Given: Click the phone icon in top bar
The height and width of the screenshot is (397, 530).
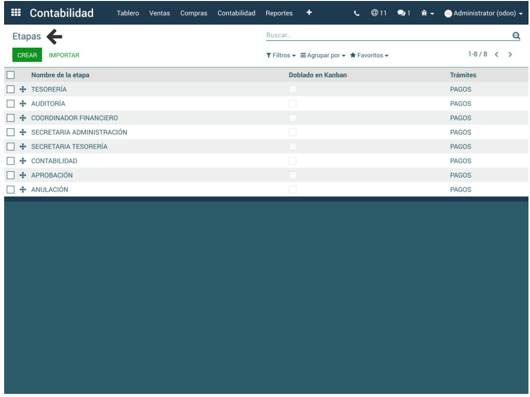Looking at the screenshot, I should pyautogui.click(x=356, y=13).
